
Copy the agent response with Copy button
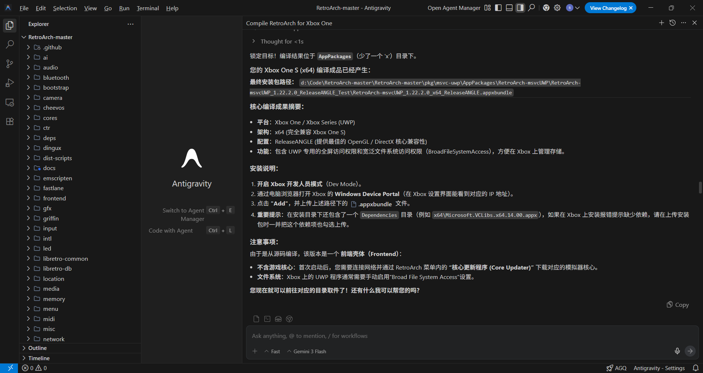tap(678, 305)
